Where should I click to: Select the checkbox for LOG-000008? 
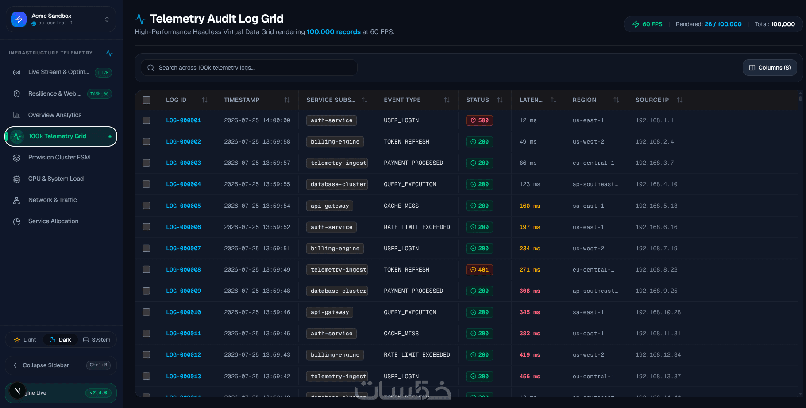click(x=147, y=269)
